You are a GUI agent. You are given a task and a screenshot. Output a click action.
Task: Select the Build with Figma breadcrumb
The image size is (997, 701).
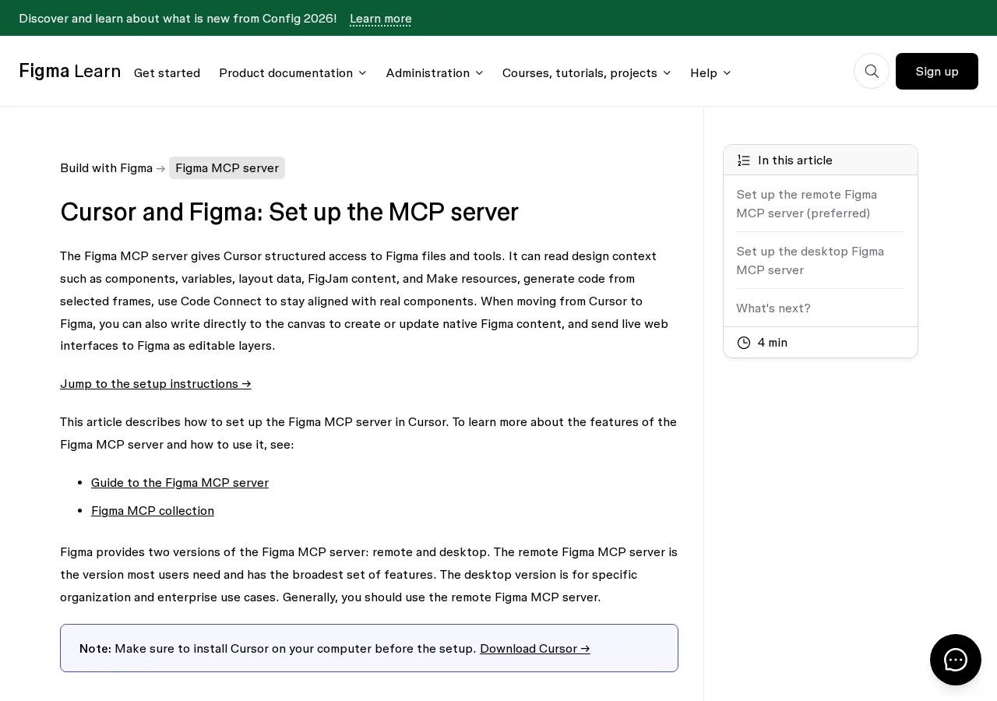pos(106,167)
